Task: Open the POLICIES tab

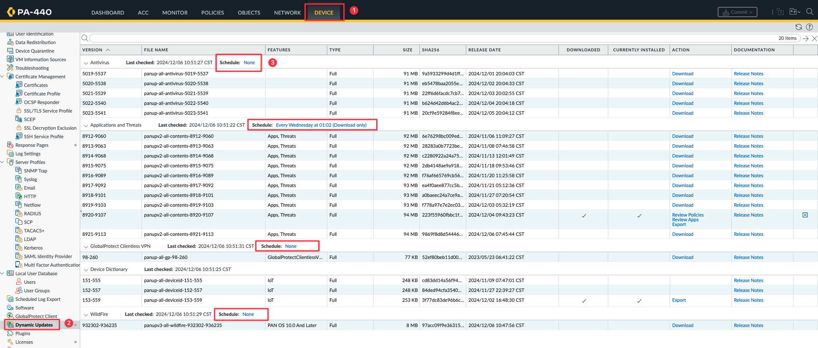Action: [x=213, y=12]
